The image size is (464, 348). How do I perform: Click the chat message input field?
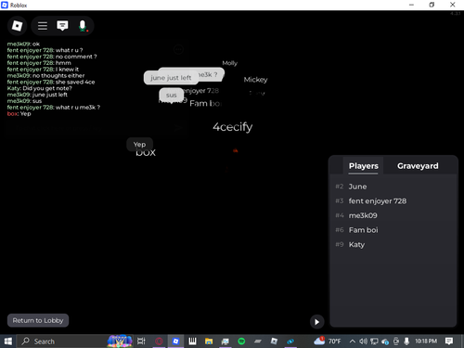pyautogui.click(x=96, y=127)
